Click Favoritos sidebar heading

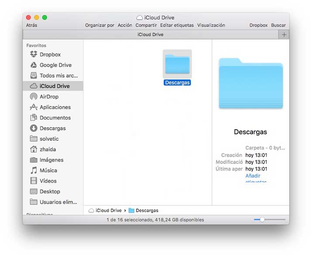(36, 45)
